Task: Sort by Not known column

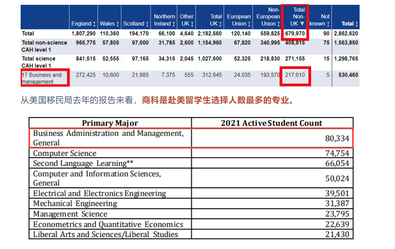Action: 328,24
